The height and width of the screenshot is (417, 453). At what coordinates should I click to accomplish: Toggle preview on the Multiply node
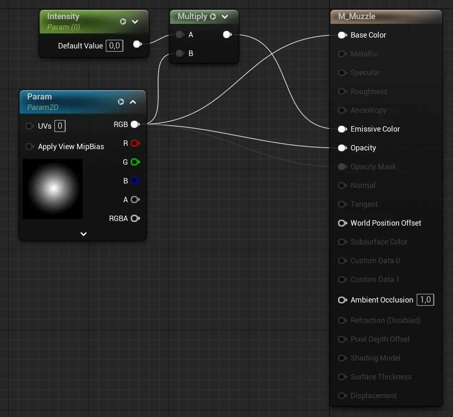213,16
